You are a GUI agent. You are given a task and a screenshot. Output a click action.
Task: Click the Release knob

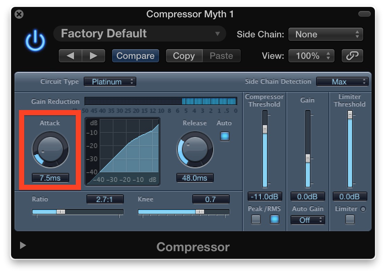195,149
